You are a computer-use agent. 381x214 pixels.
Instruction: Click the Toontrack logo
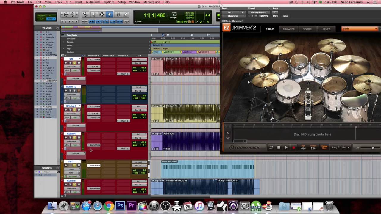click(x=244, y=147)
